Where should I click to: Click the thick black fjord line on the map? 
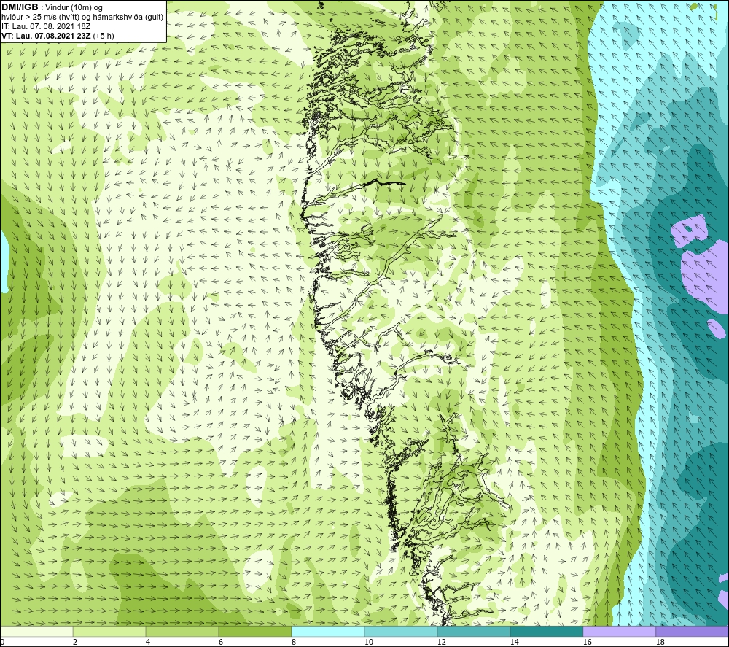pyautogui.click(x=384, y=183)
